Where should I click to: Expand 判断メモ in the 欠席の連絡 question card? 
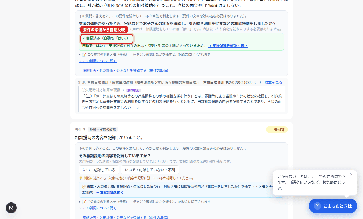[x=145, y=55]
